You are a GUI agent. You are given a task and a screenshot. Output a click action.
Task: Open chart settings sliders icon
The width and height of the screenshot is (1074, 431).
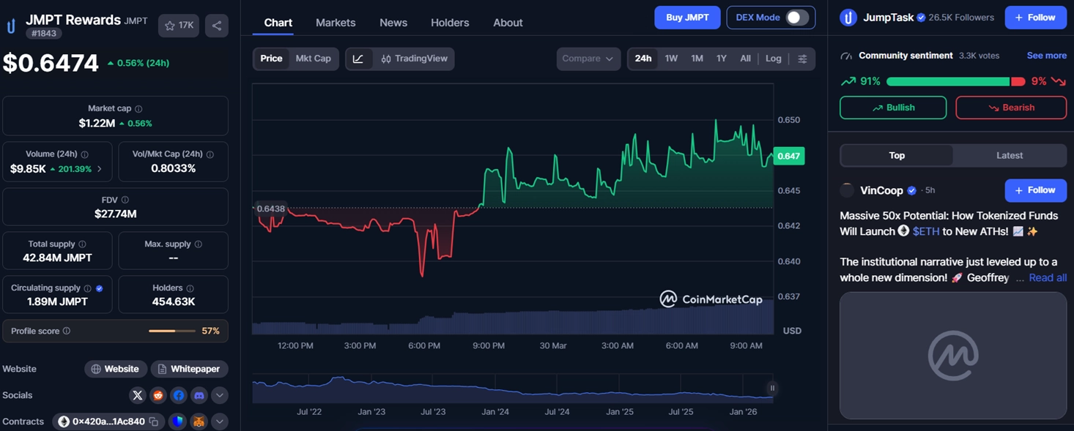pyautogui.click(x=802, y=59)
